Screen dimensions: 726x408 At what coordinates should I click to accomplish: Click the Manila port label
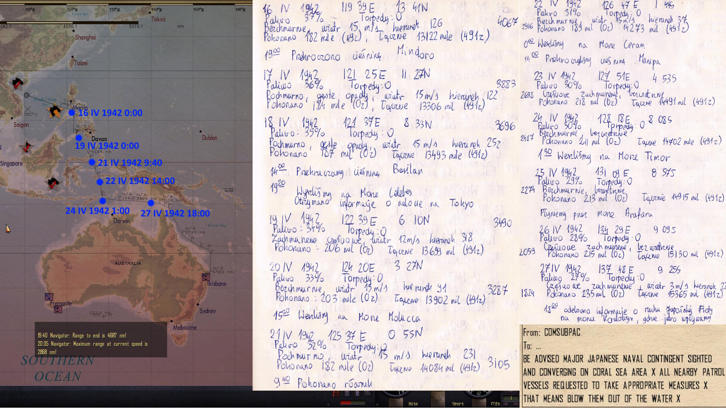(x=80, y=107)
